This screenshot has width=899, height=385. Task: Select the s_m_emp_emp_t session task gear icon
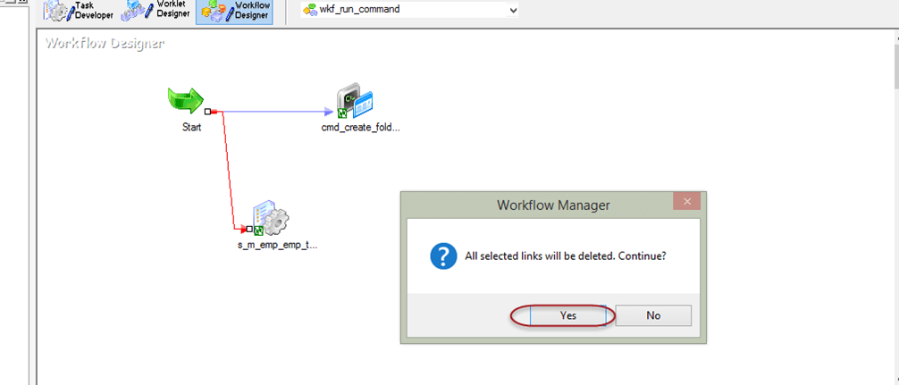click(270, 219)
